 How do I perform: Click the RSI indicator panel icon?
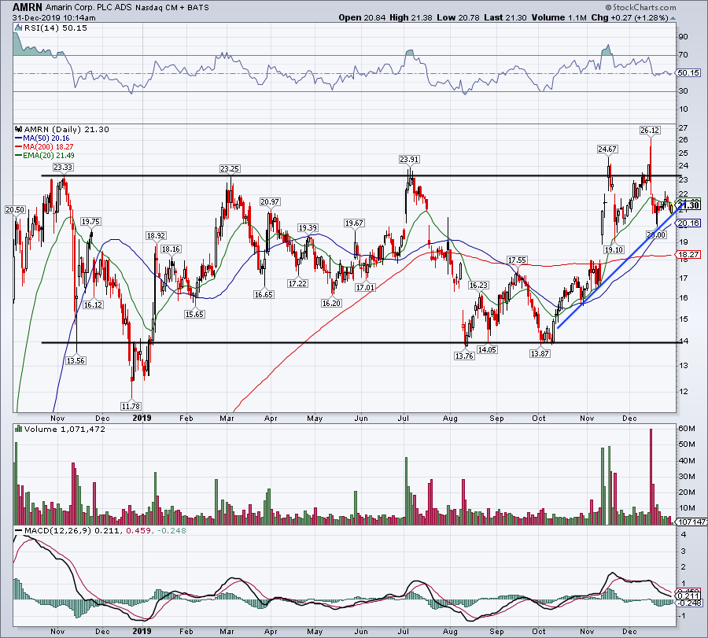tap(18, 28)
